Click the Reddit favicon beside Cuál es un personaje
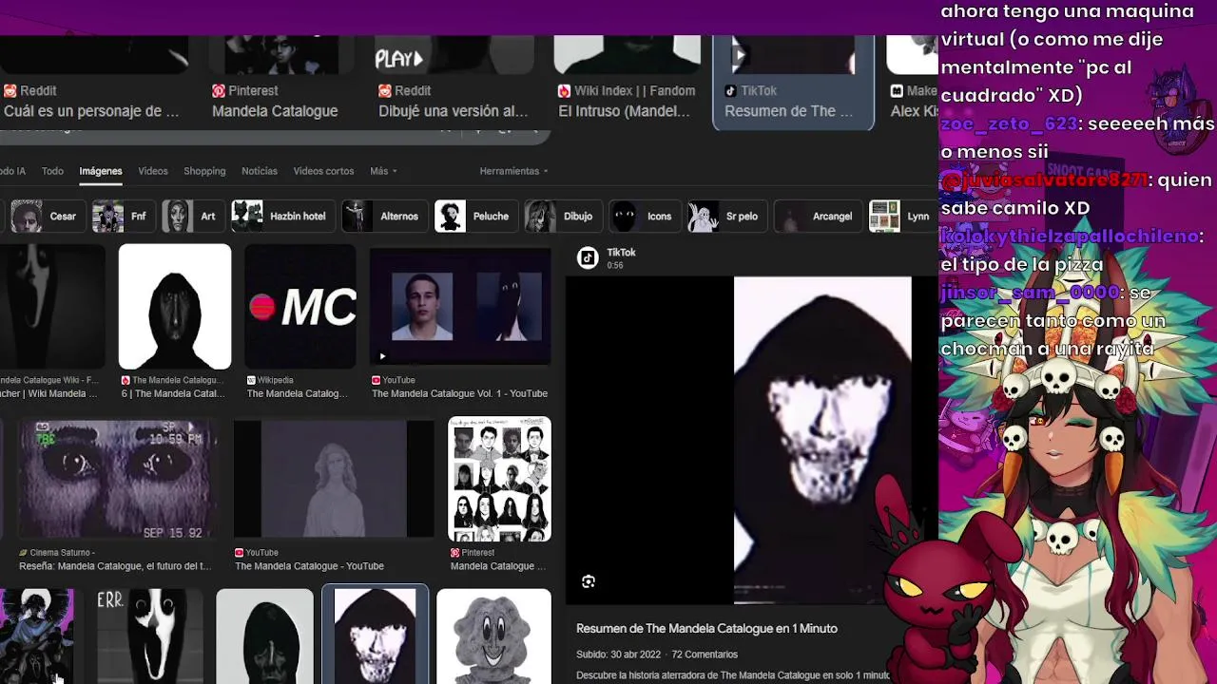1217x684 pixels. (10, 91)
